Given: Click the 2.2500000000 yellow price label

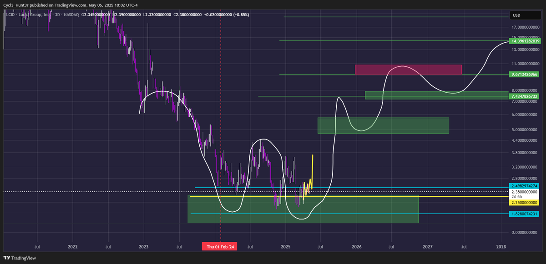Looking at the screenshot, I should pos(525,202).
